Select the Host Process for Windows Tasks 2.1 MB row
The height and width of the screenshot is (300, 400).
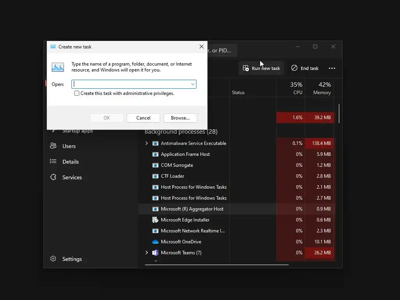click(x=236, y=187)
